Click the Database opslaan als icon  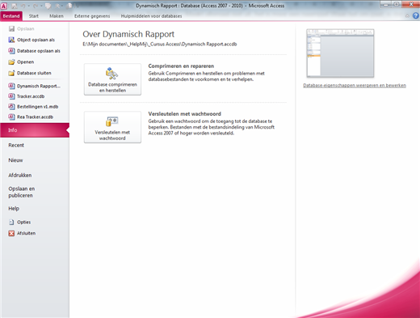(x=11, y=51)
